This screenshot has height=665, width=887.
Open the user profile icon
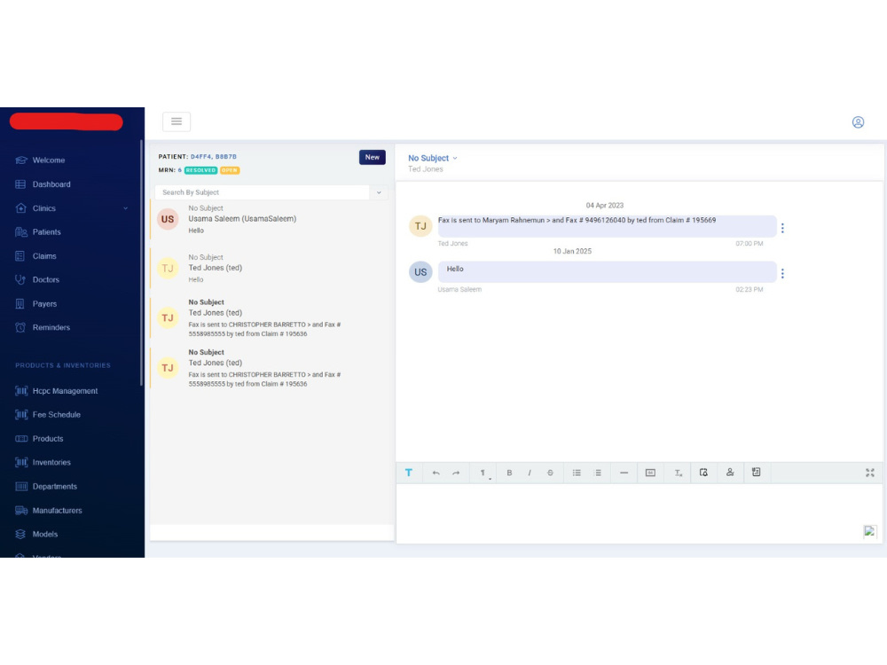click(x=858, y=122)
